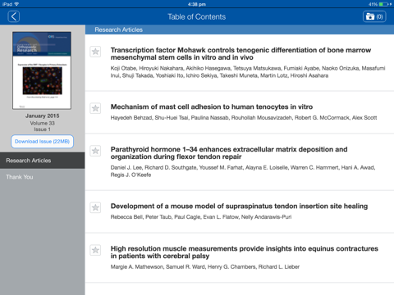The image size is (394, 295).
Task: Star the Parathyroid hormone 1–34 article
Action: point(95,151)
